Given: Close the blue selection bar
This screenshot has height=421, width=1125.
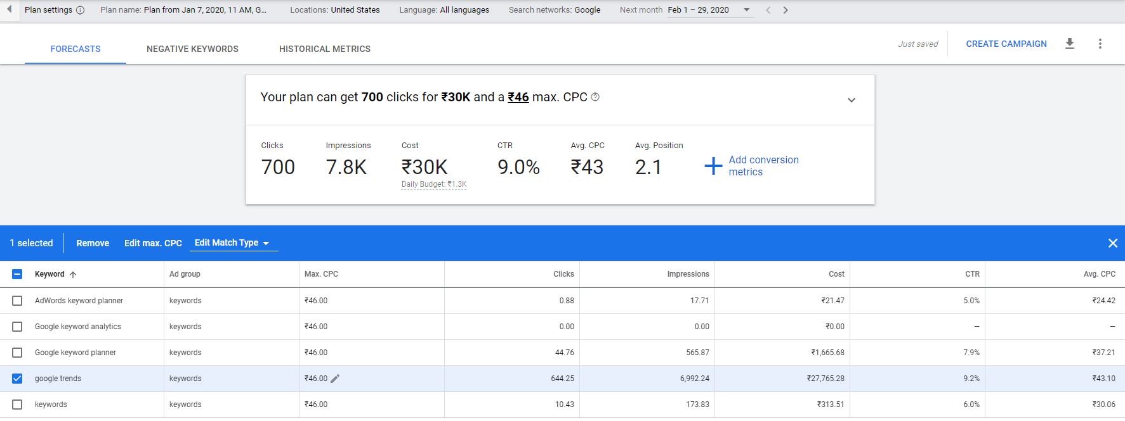Looking at the screenshot, I should 1112,243.
